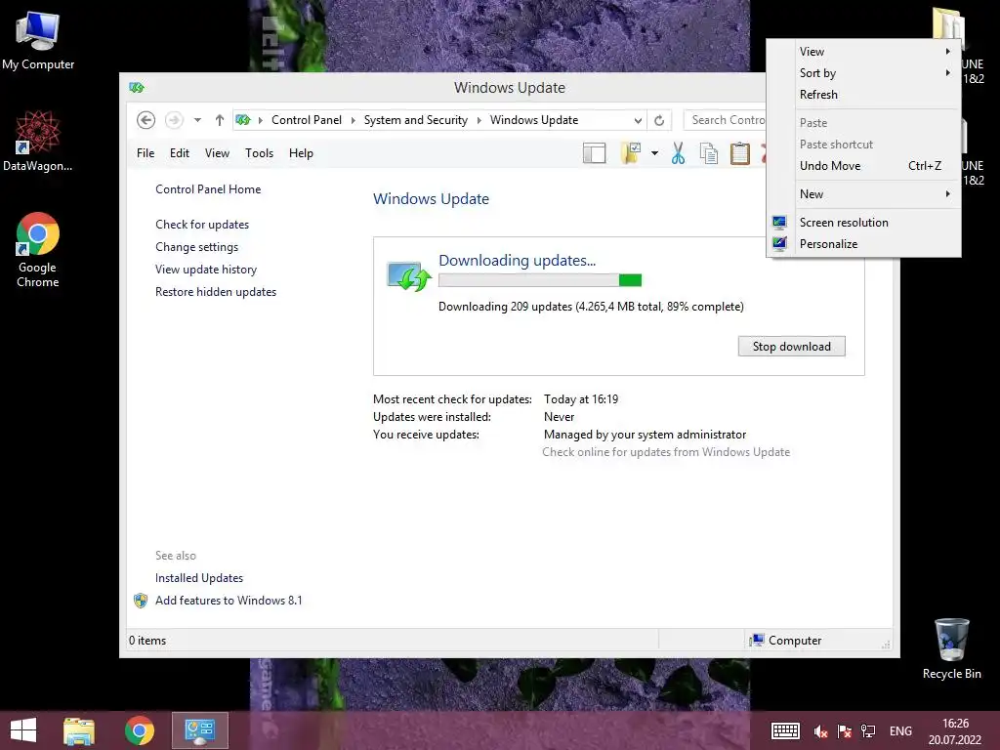Click Check for updates
This screenshot has width=1000, height=750.
pos(202,225)
